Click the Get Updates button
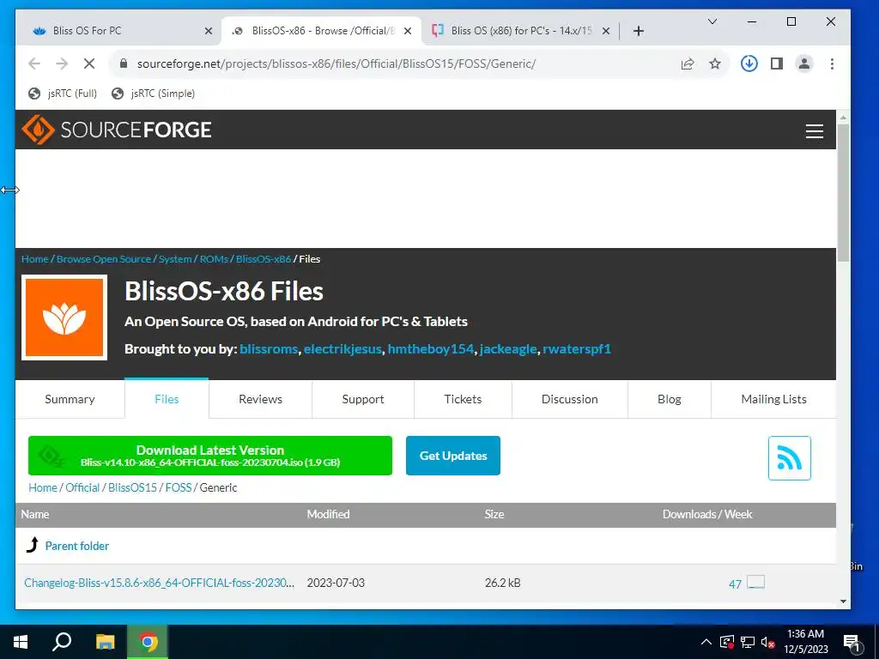Image resolution: width=879 pixels, height=659 pixels. tap(453, 456)
